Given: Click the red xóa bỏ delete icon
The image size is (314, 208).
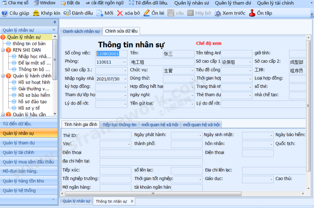Looking at the screenshot, I should coord(120,13).
